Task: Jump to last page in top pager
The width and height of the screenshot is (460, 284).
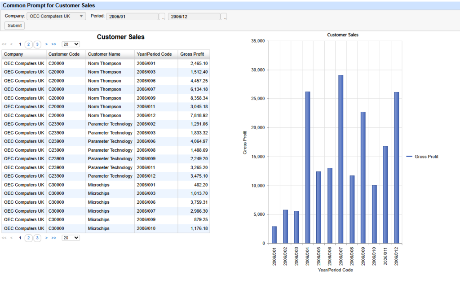Action: coord(54,44)
